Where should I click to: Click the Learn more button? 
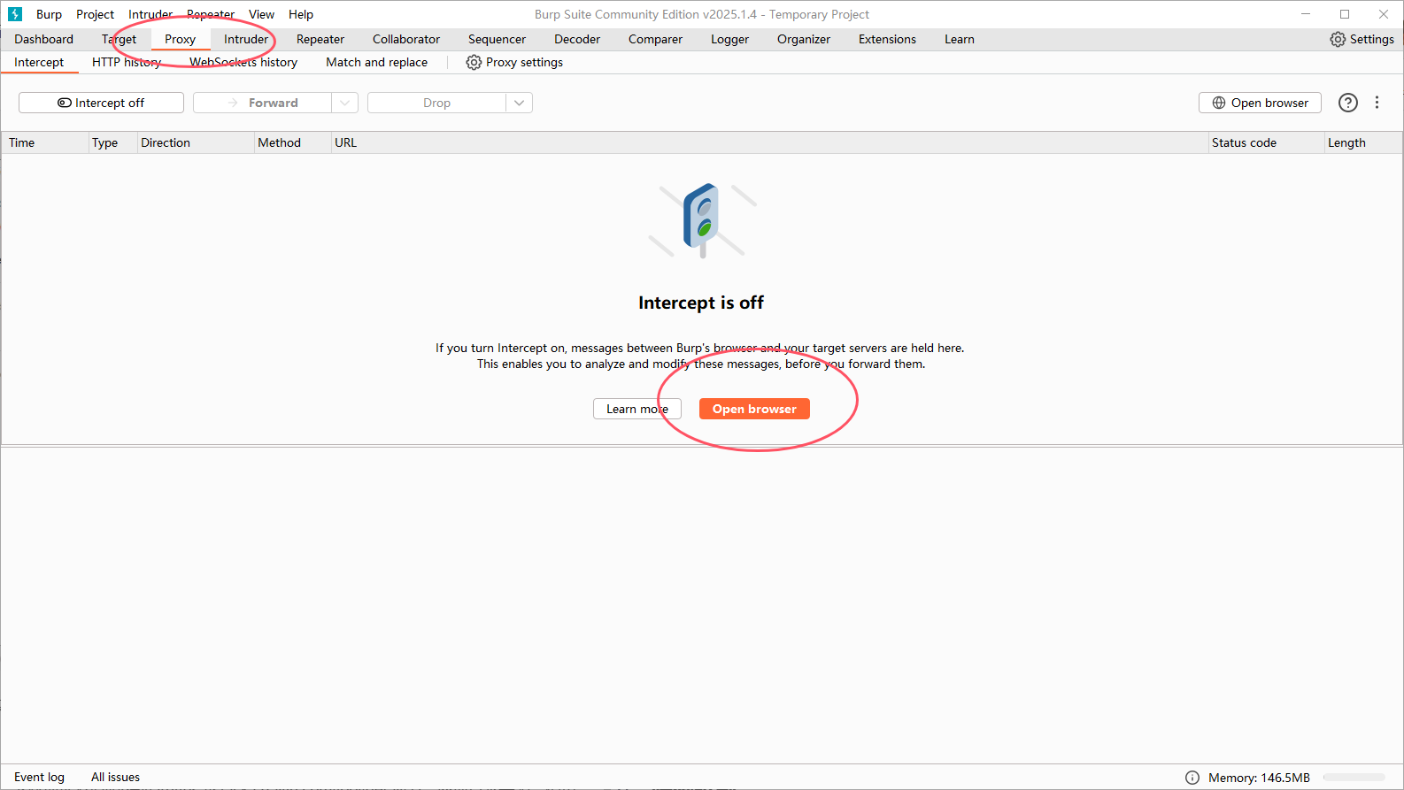coord(637,409)
